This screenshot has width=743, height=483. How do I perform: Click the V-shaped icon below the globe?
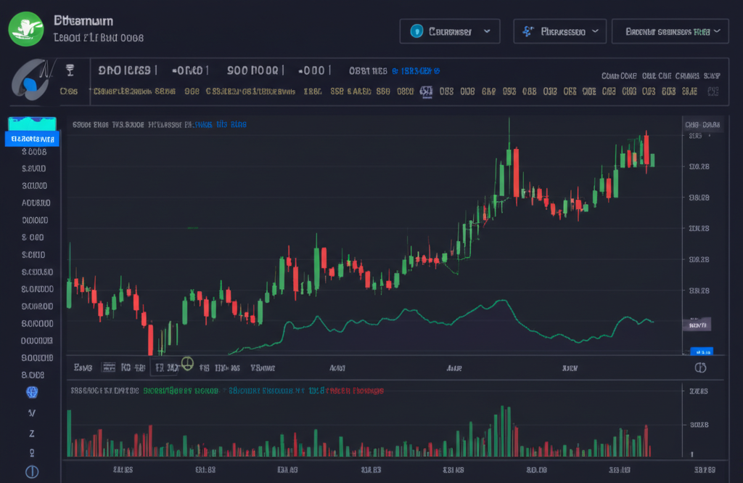pyautogui.click(x=32, y=413)
